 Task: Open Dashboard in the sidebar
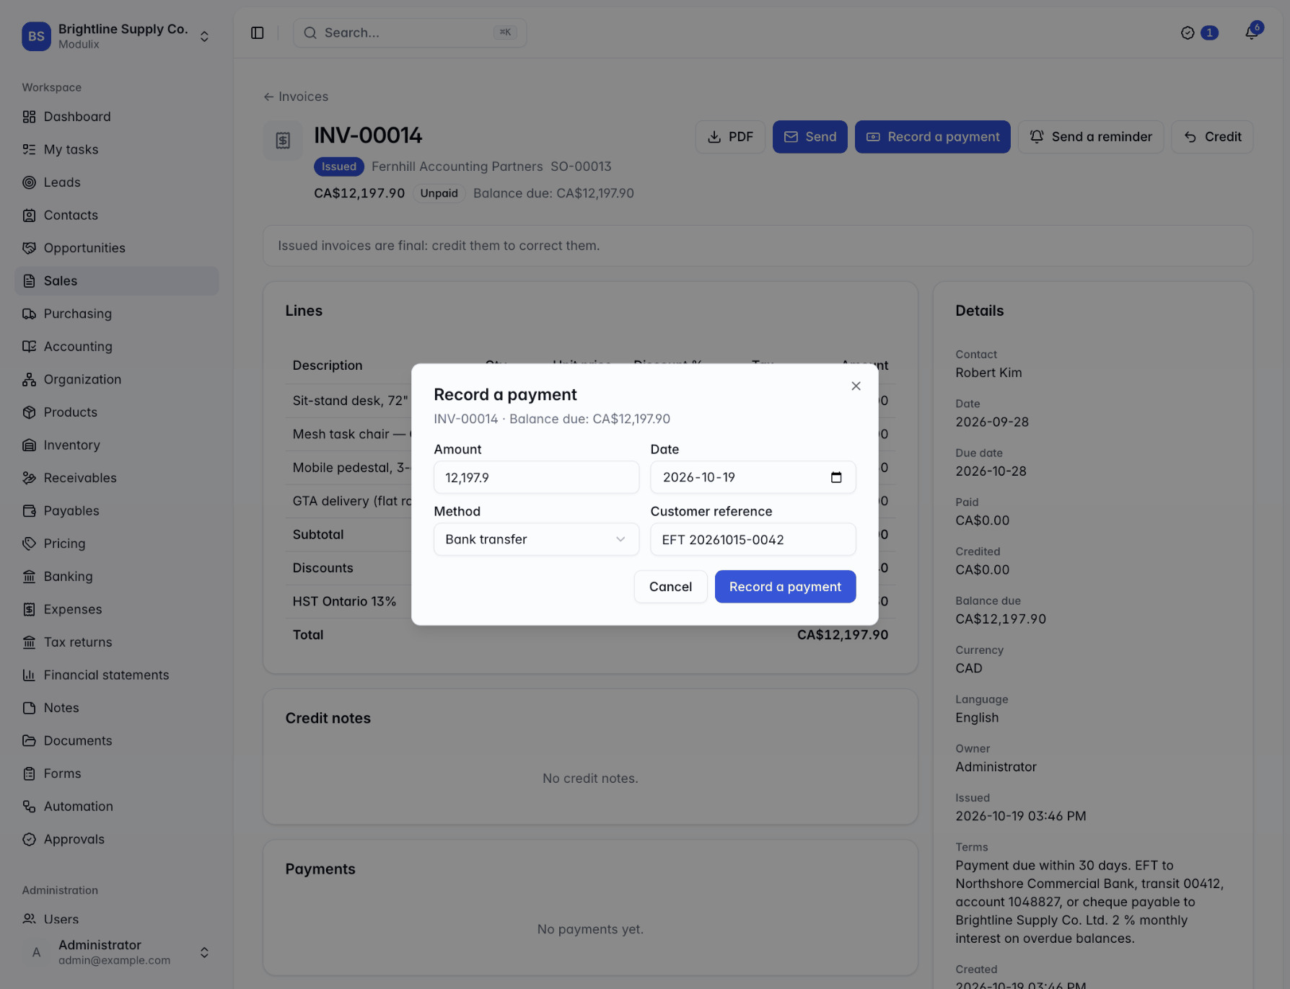(x=116, y=117)
